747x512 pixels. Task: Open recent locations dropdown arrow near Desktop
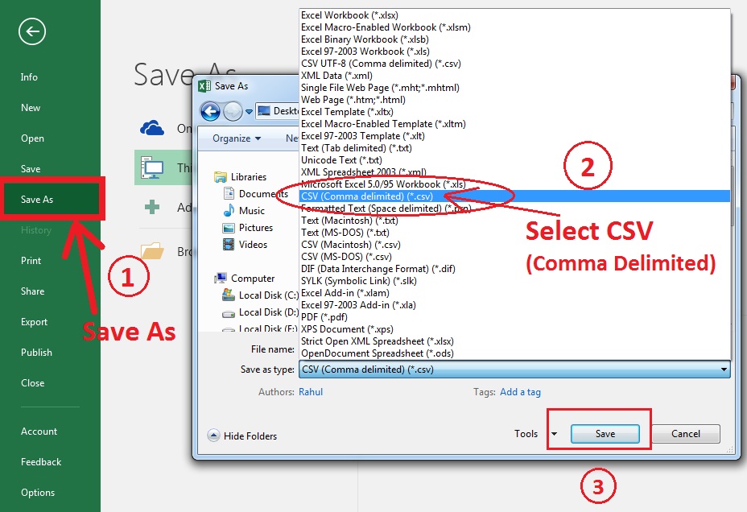point(249,112)
